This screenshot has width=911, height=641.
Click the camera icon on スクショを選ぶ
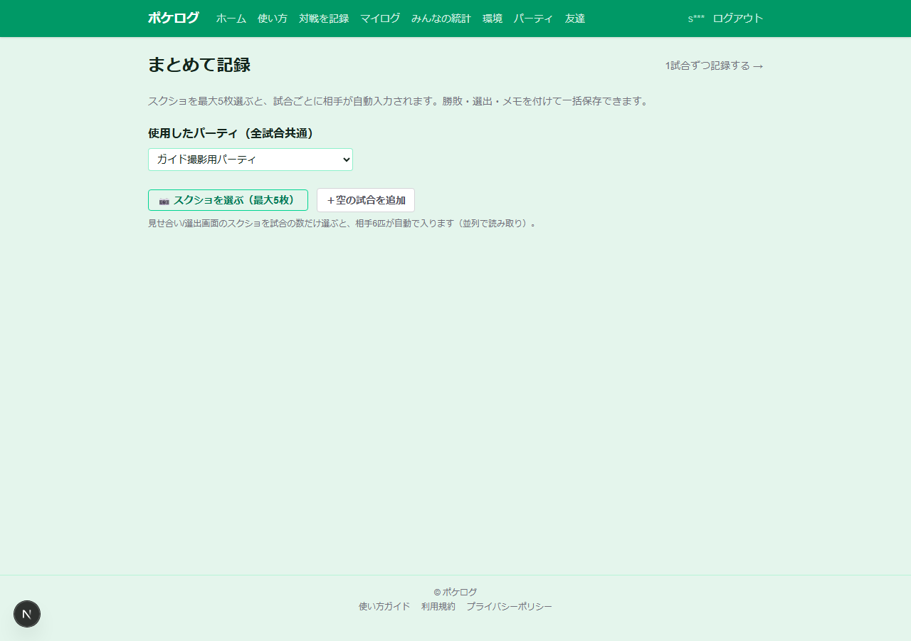[164, 201]
